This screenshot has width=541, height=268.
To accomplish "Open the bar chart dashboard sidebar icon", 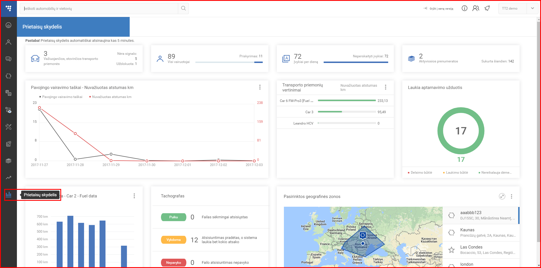I will (x=8, y=195).
